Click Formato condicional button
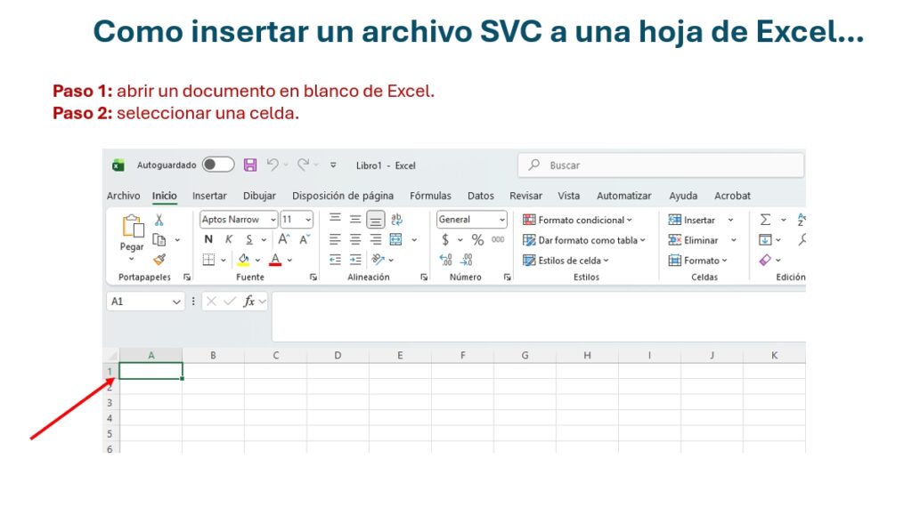This screenshot has width=912, height=507. coord(578,220)
